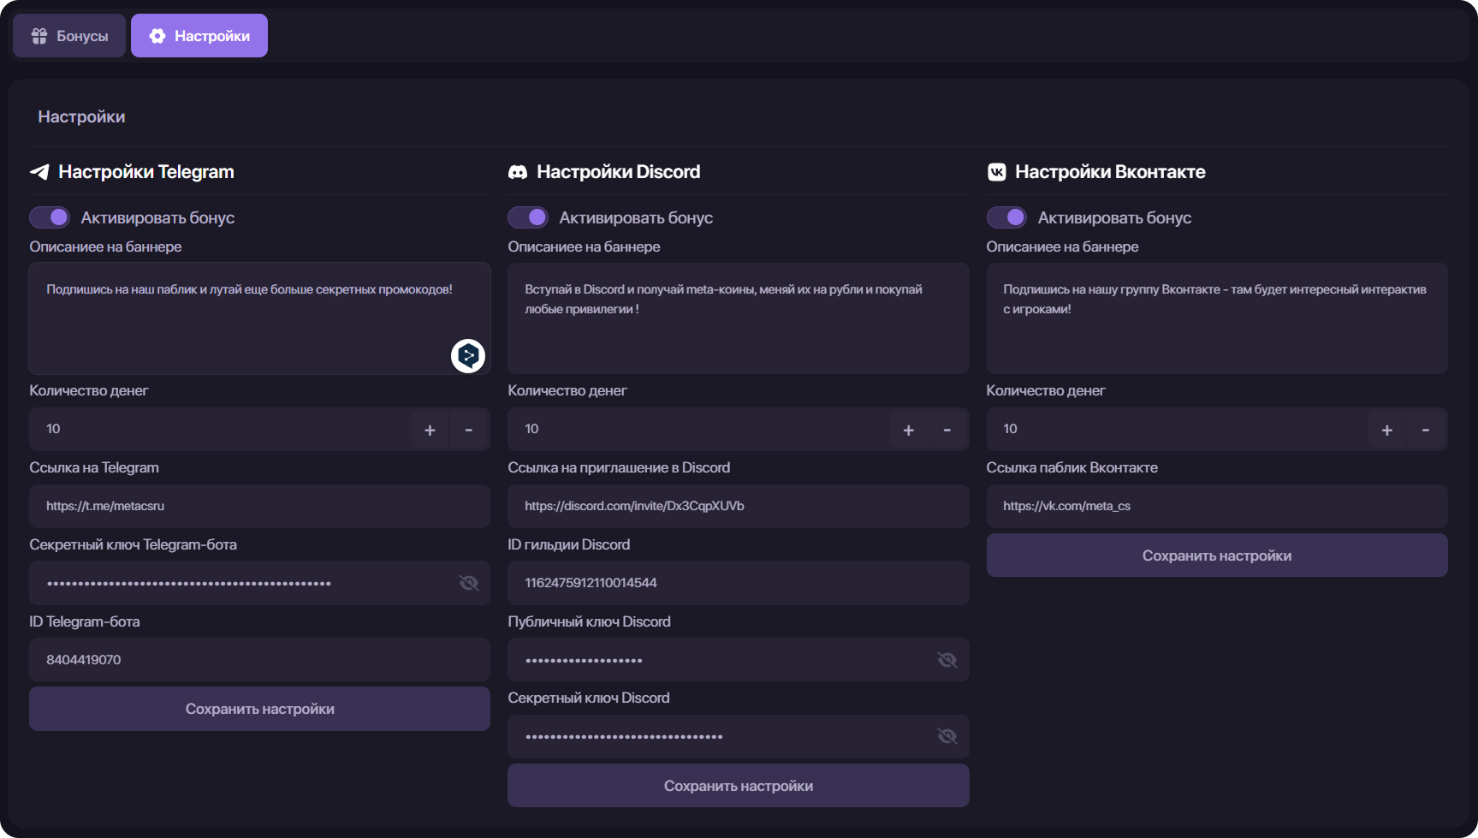1478x838 pixels.
Task: Decrease Telegram money amount with minus
Action: coord(469,430)
